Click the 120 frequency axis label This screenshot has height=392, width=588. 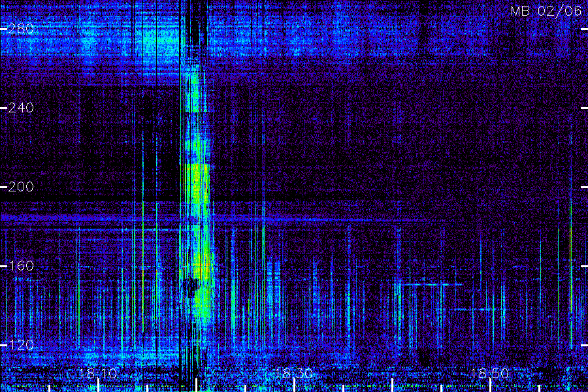tap(21, 345)
